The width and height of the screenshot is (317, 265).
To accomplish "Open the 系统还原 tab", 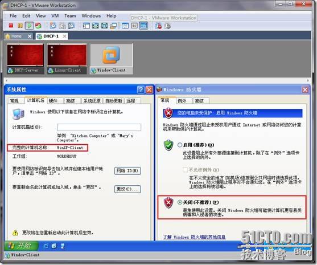I will [92, 101].
